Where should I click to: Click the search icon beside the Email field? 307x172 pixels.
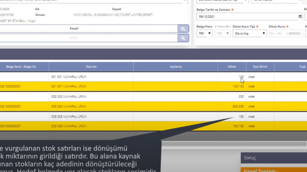(x=183, y=29)
